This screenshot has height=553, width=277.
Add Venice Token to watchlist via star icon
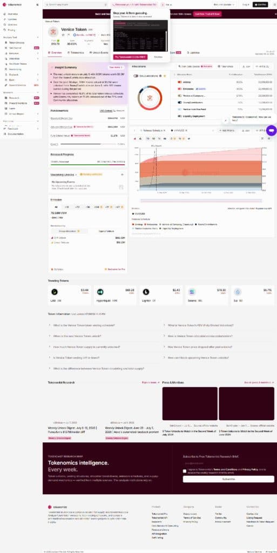pyautogui.click(x=63, y=35)
